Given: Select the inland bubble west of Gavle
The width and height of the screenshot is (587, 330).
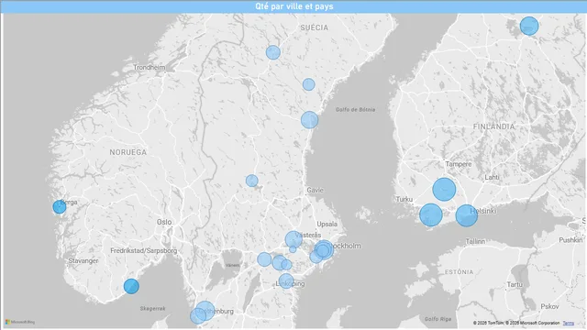Looking at the screenshot, I should [x=252, y=181].
